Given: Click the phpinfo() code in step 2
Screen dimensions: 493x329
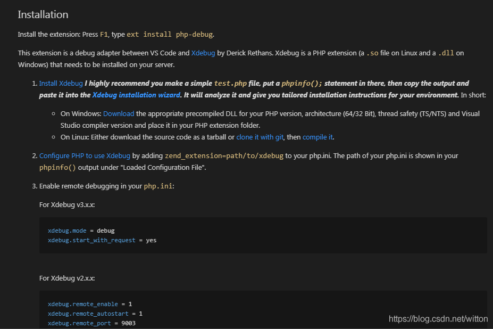Looking at the screenshot, I should pyautogui.click(x=57, y=168).
